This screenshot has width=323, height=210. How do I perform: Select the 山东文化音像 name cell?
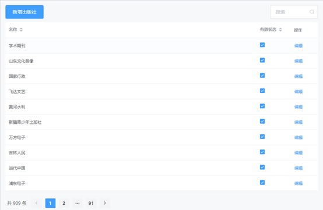click(21, 61)
